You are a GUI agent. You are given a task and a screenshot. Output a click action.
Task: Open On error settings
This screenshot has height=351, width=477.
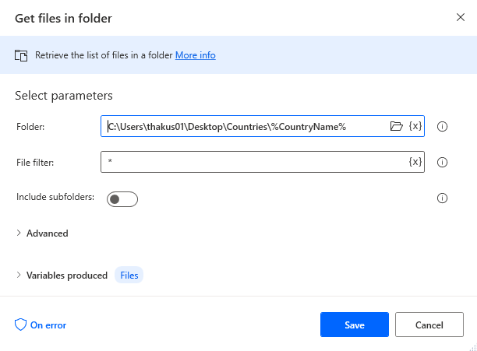tap(48, 325)
